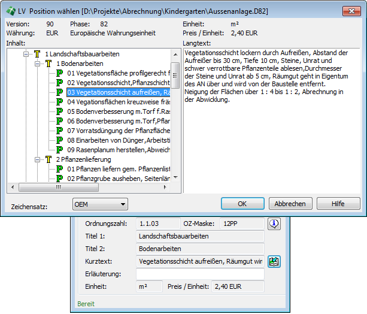Click the T icon of 1 Landschaftsbauarbeiten
This screenshot has height=314, width=367.
(x=37, y=54)
